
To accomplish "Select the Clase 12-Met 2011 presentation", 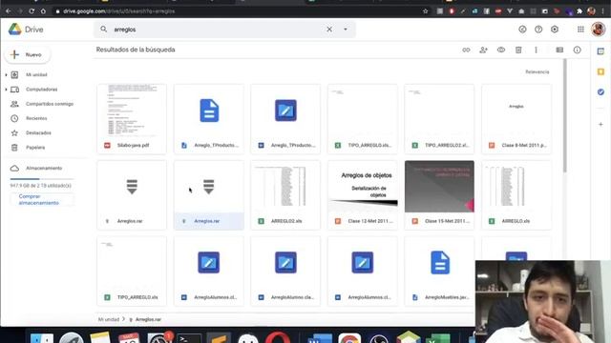I will click(x=363, y=194).
